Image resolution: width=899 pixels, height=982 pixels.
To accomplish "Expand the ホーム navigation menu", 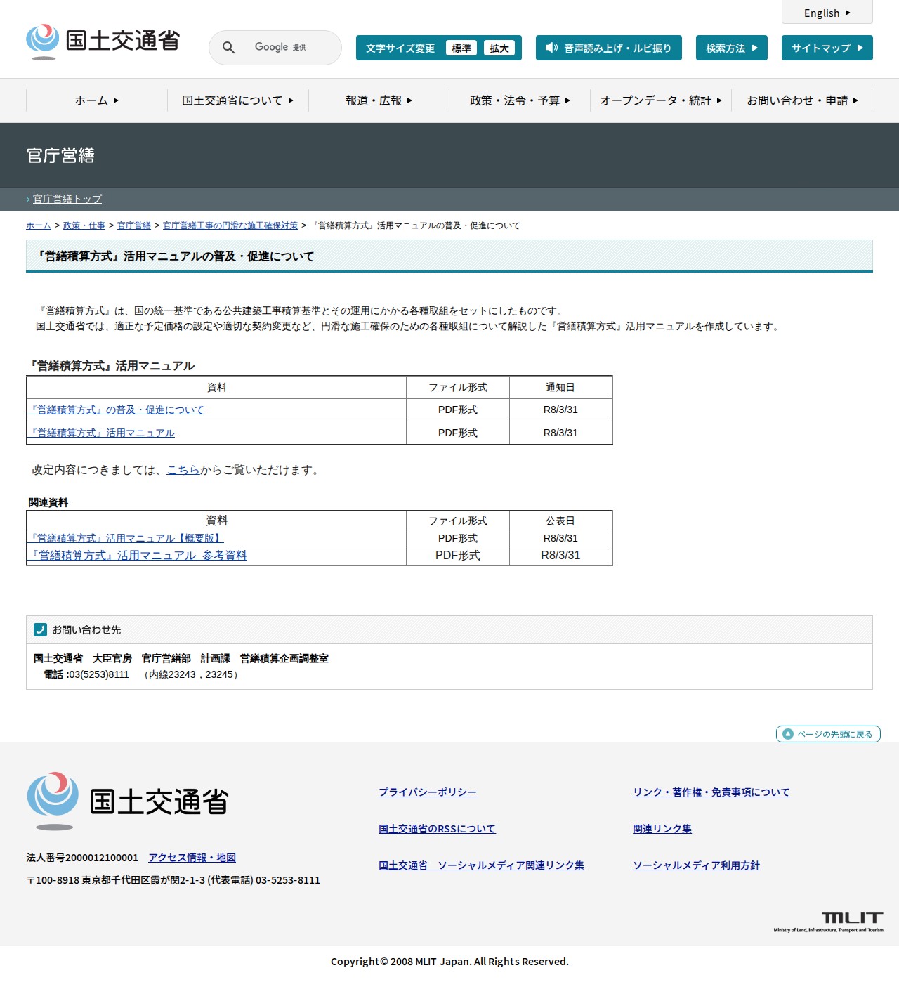I will click(97, 100).
